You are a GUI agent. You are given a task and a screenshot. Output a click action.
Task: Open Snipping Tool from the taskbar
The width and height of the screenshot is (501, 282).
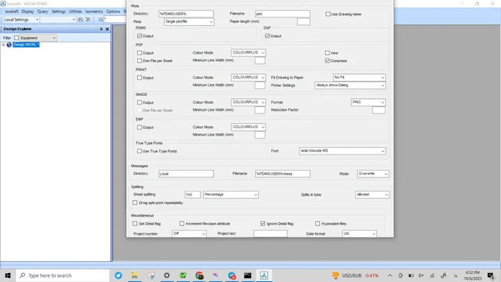coord(151,275)
